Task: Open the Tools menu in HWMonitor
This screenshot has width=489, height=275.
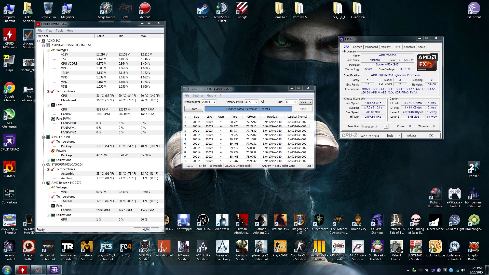Action: pos(59,31)
